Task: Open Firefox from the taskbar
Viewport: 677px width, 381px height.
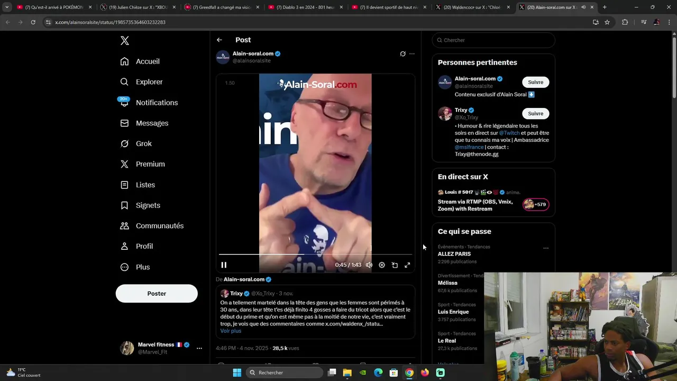Action: [425, 373]
